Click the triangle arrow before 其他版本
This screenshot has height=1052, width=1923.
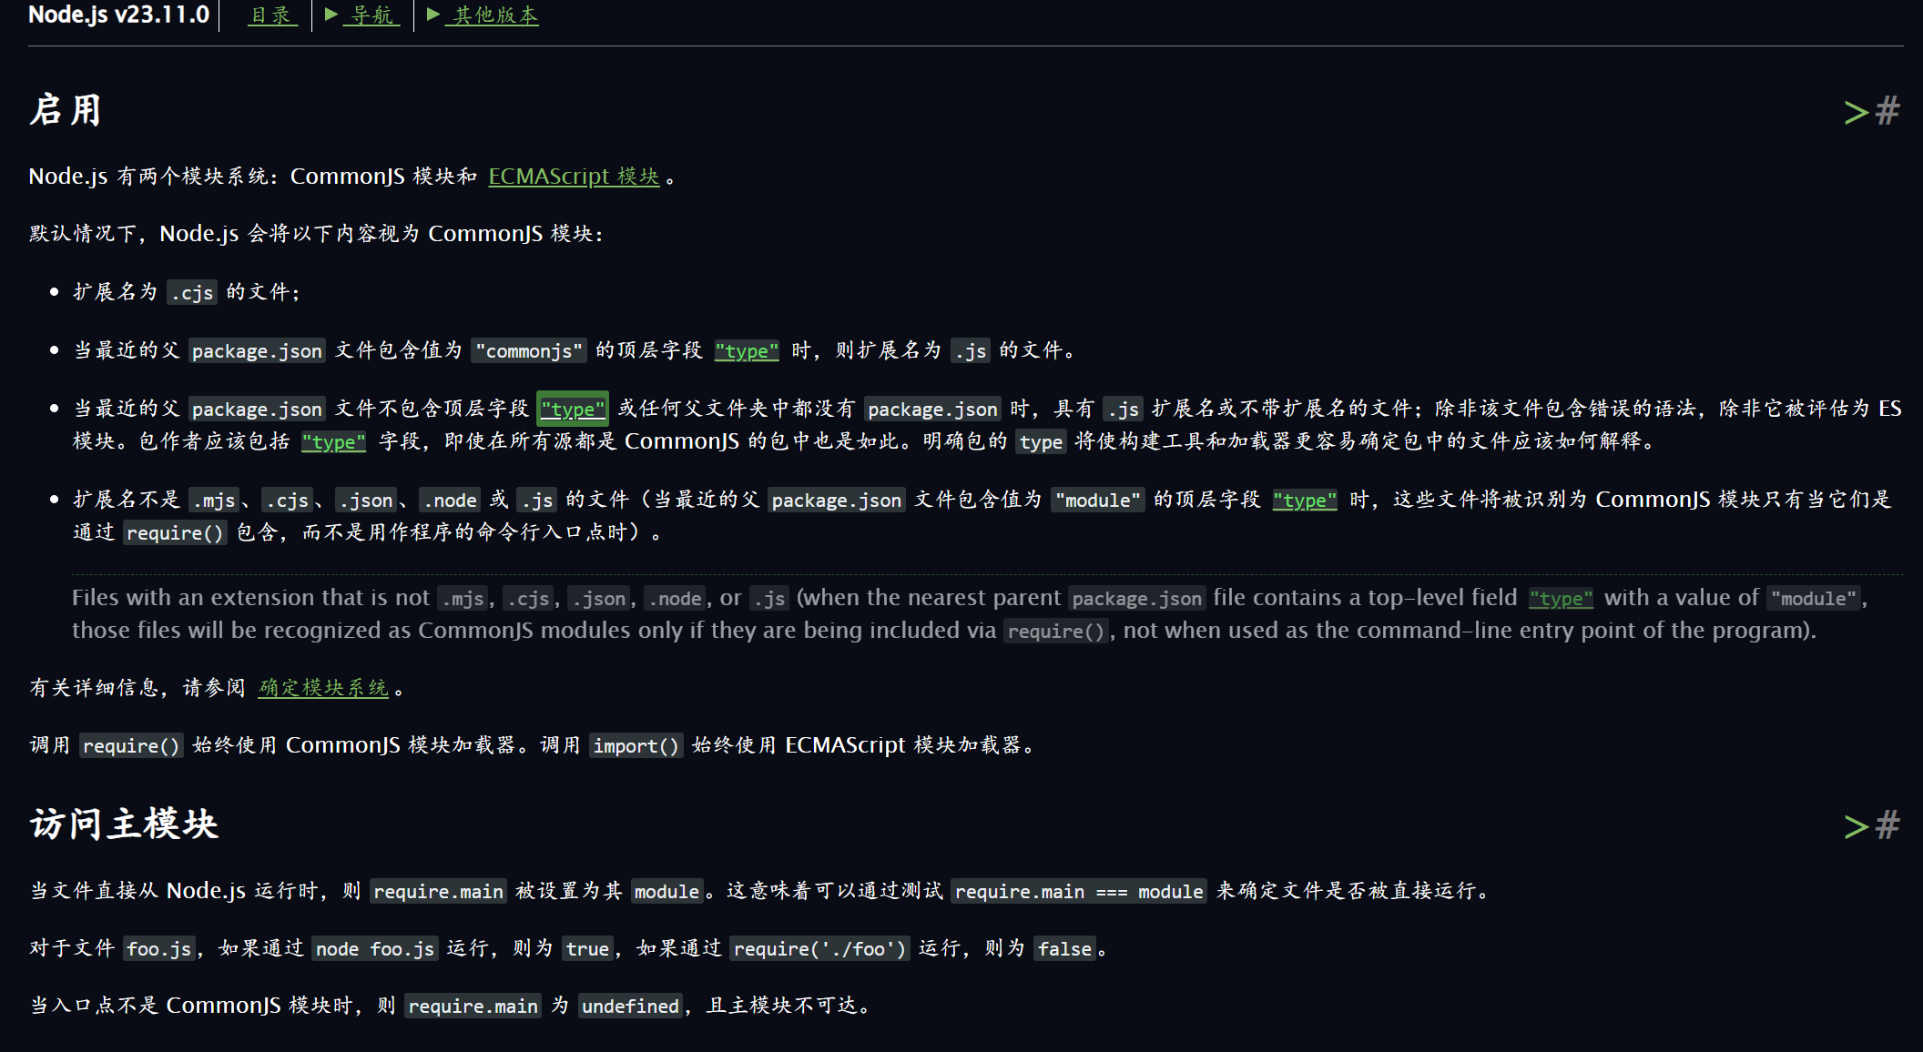(433, 15)
